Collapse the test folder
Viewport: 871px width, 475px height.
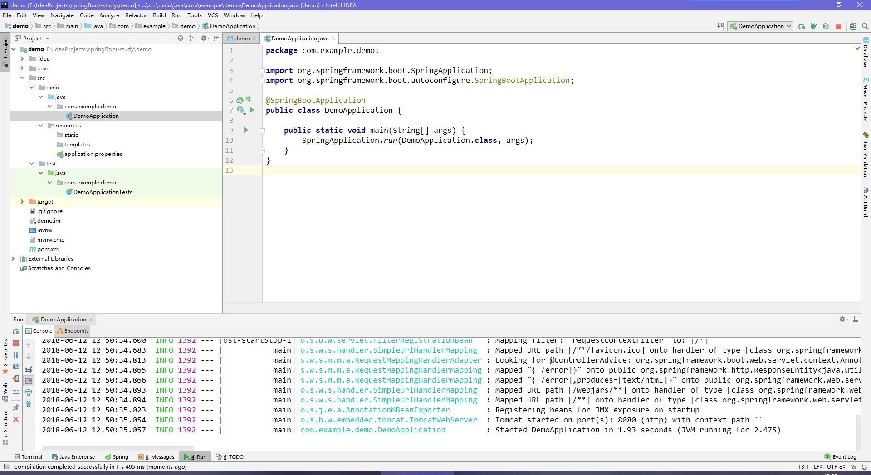click(x=31, y=164)
